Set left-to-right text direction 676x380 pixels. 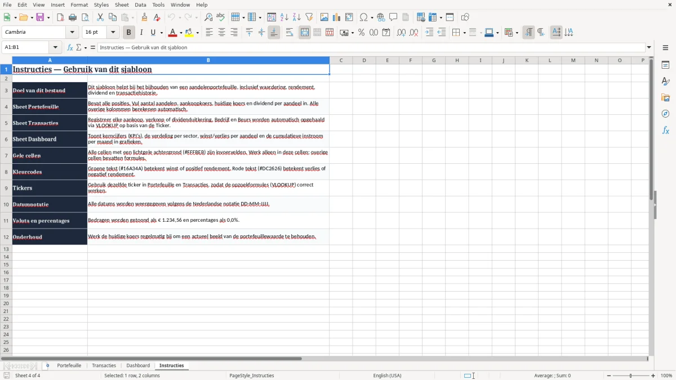tap(528, 33)
